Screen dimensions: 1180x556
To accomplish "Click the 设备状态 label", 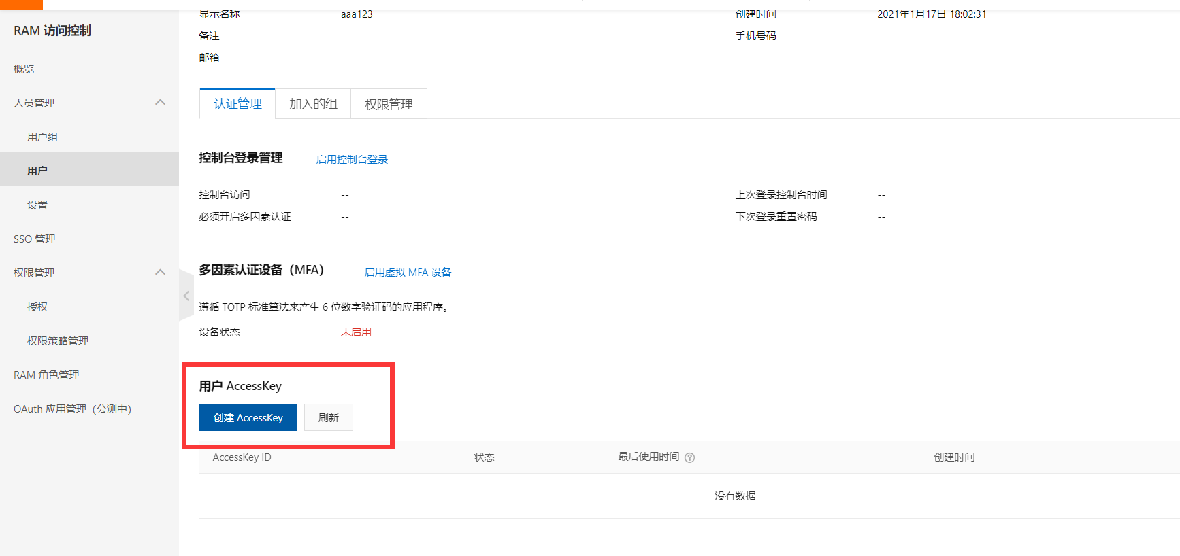I will point(219,332).
